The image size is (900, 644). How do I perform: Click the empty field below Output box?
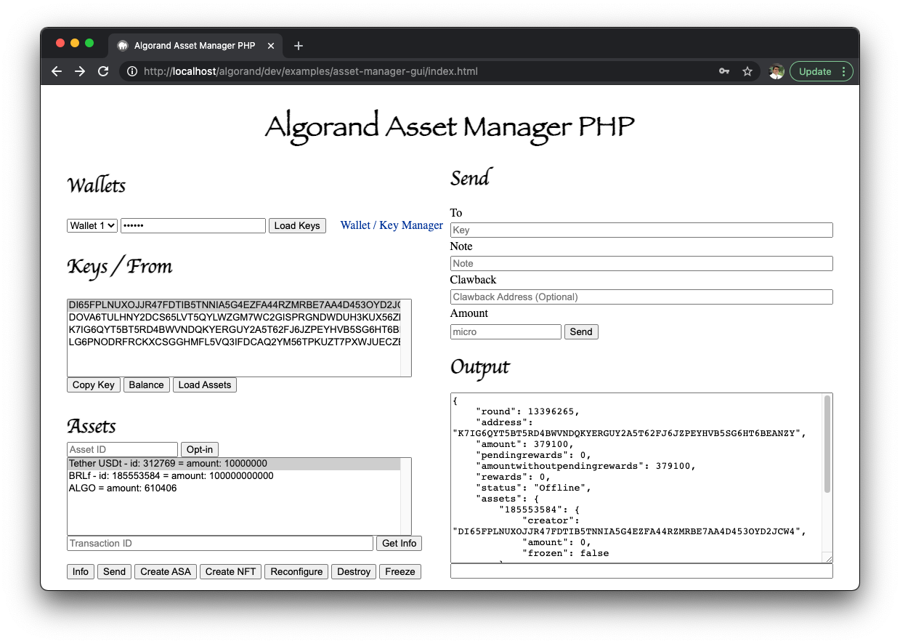(x=641, y=571)
